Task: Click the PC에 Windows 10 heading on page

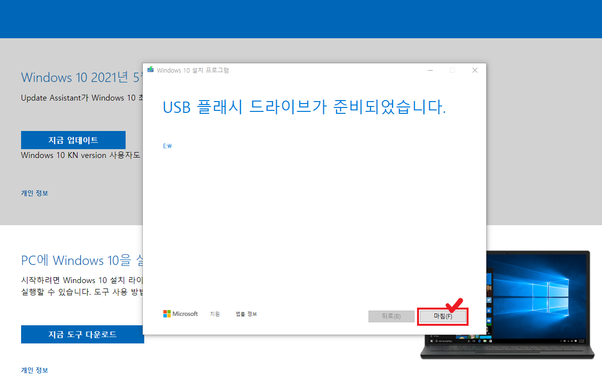Action: [82, 260]
